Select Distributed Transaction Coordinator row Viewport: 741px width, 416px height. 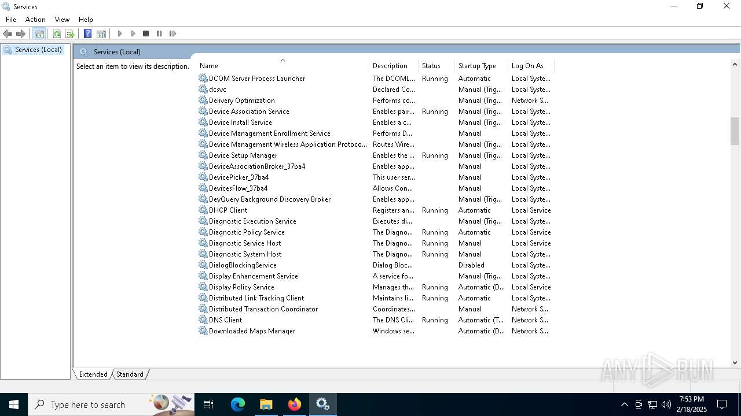(375, 309)
